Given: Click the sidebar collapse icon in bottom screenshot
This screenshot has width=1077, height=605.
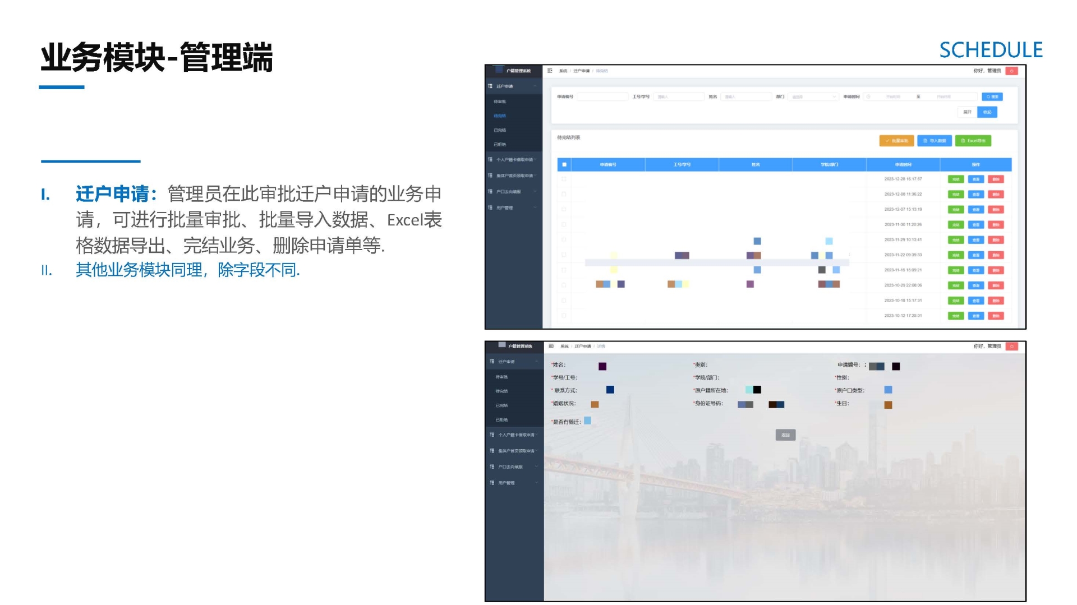Looking at the screenshot, I should pyautogui.click(x=551, y=346).
